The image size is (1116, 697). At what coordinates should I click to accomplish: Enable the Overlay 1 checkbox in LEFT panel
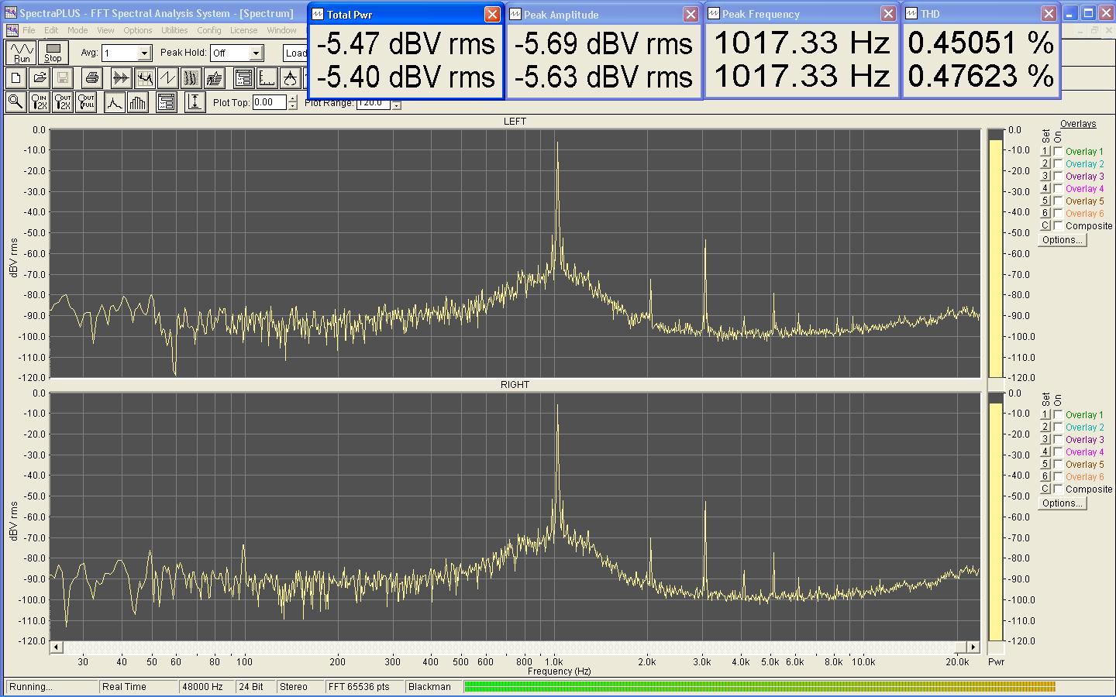click(x=1058, y=152)
